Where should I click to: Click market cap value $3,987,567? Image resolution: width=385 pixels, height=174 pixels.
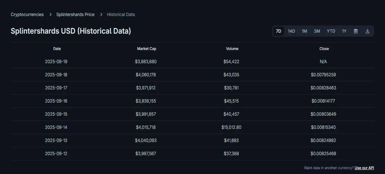pos(146,153)
